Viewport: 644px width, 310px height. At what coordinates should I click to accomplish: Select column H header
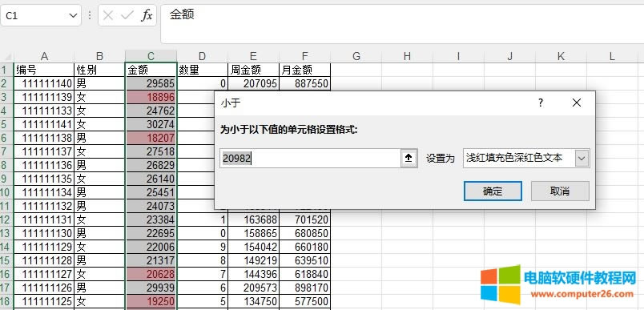click(x=407, y=56)
